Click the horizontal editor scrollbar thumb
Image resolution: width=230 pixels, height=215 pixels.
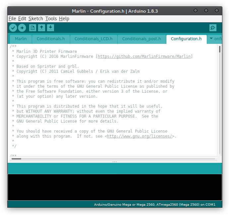click(x=17, y=159)
